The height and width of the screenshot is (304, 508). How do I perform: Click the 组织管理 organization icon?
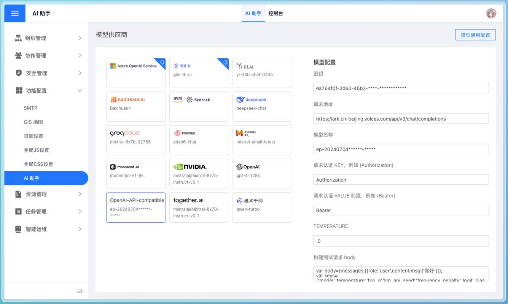18,38
